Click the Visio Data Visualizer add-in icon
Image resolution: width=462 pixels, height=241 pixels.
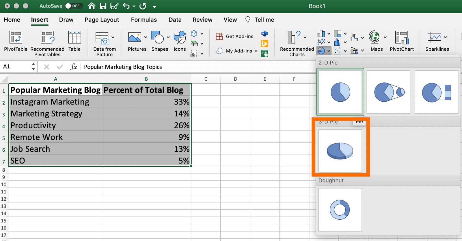(264, 34)
